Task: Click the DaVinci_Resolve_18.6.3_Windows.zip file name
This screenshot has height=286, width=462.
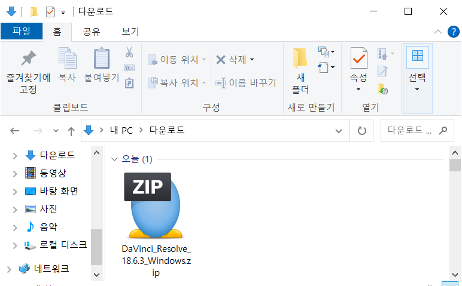Action: [x=156, y=261]
